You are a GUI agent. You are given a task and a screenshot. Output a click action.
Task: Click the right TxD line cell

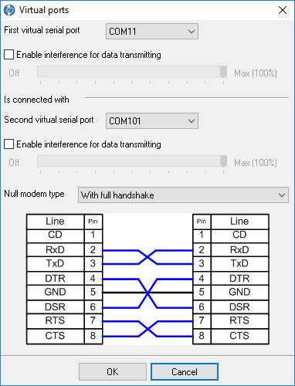239,263
